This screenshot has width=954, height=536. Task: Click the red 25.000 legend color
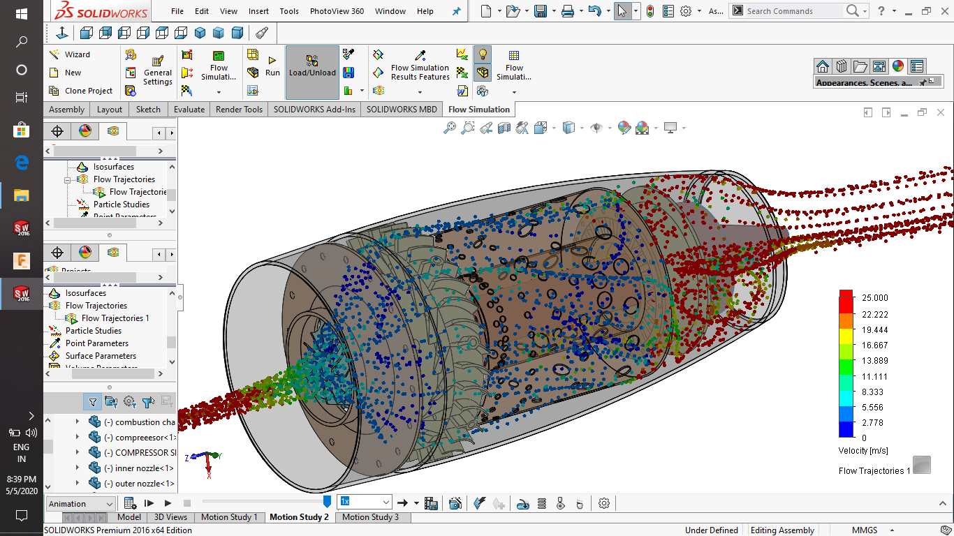pyautogui.click(x=846, y=297)
